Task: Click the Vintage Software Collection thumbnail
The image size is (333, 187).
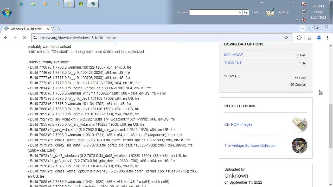Action: coord(299,145)
